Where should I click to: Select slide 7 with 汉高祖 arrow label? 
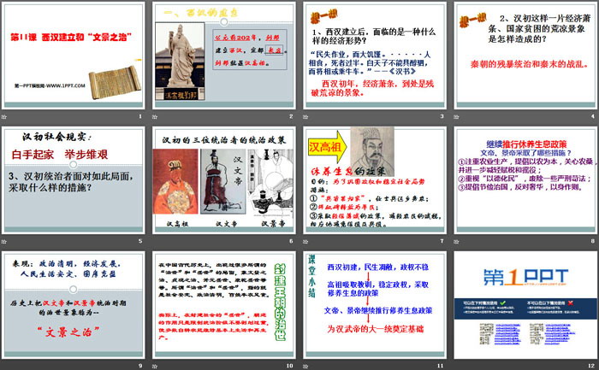pos(375,180)
